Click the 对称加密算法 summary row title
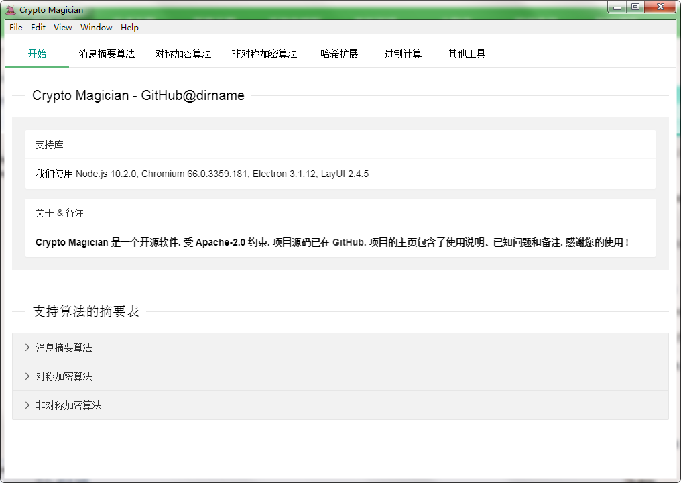This screenshot has width=681, height=483. 64,376
